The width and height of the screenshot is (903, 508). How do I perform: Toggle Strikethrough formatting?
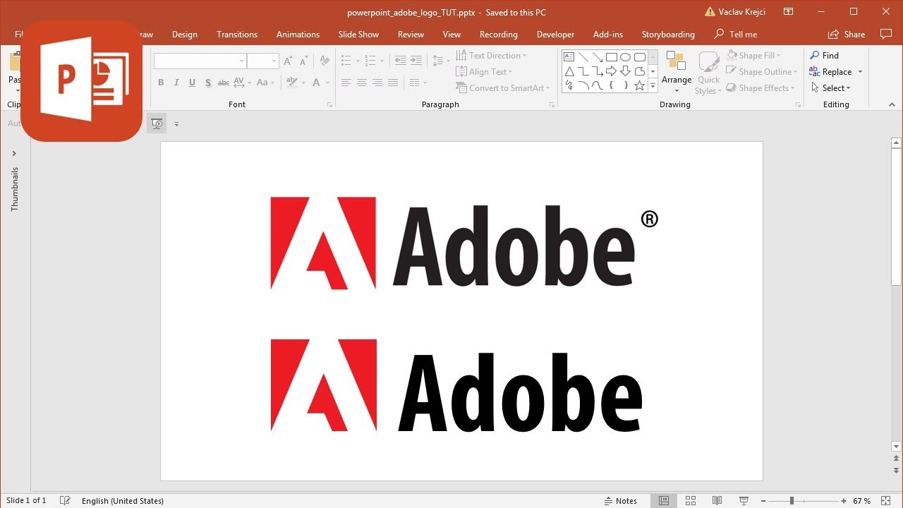click(224, 83)
